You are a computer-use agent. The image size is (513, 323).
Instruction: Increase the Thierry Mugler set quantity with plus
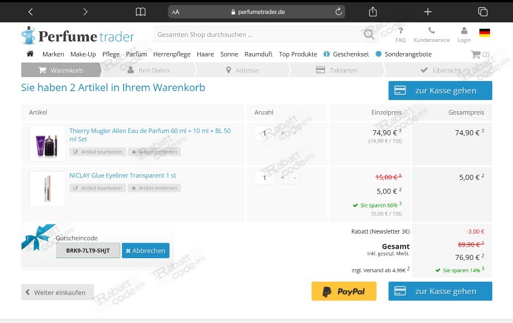pos(283,133)
